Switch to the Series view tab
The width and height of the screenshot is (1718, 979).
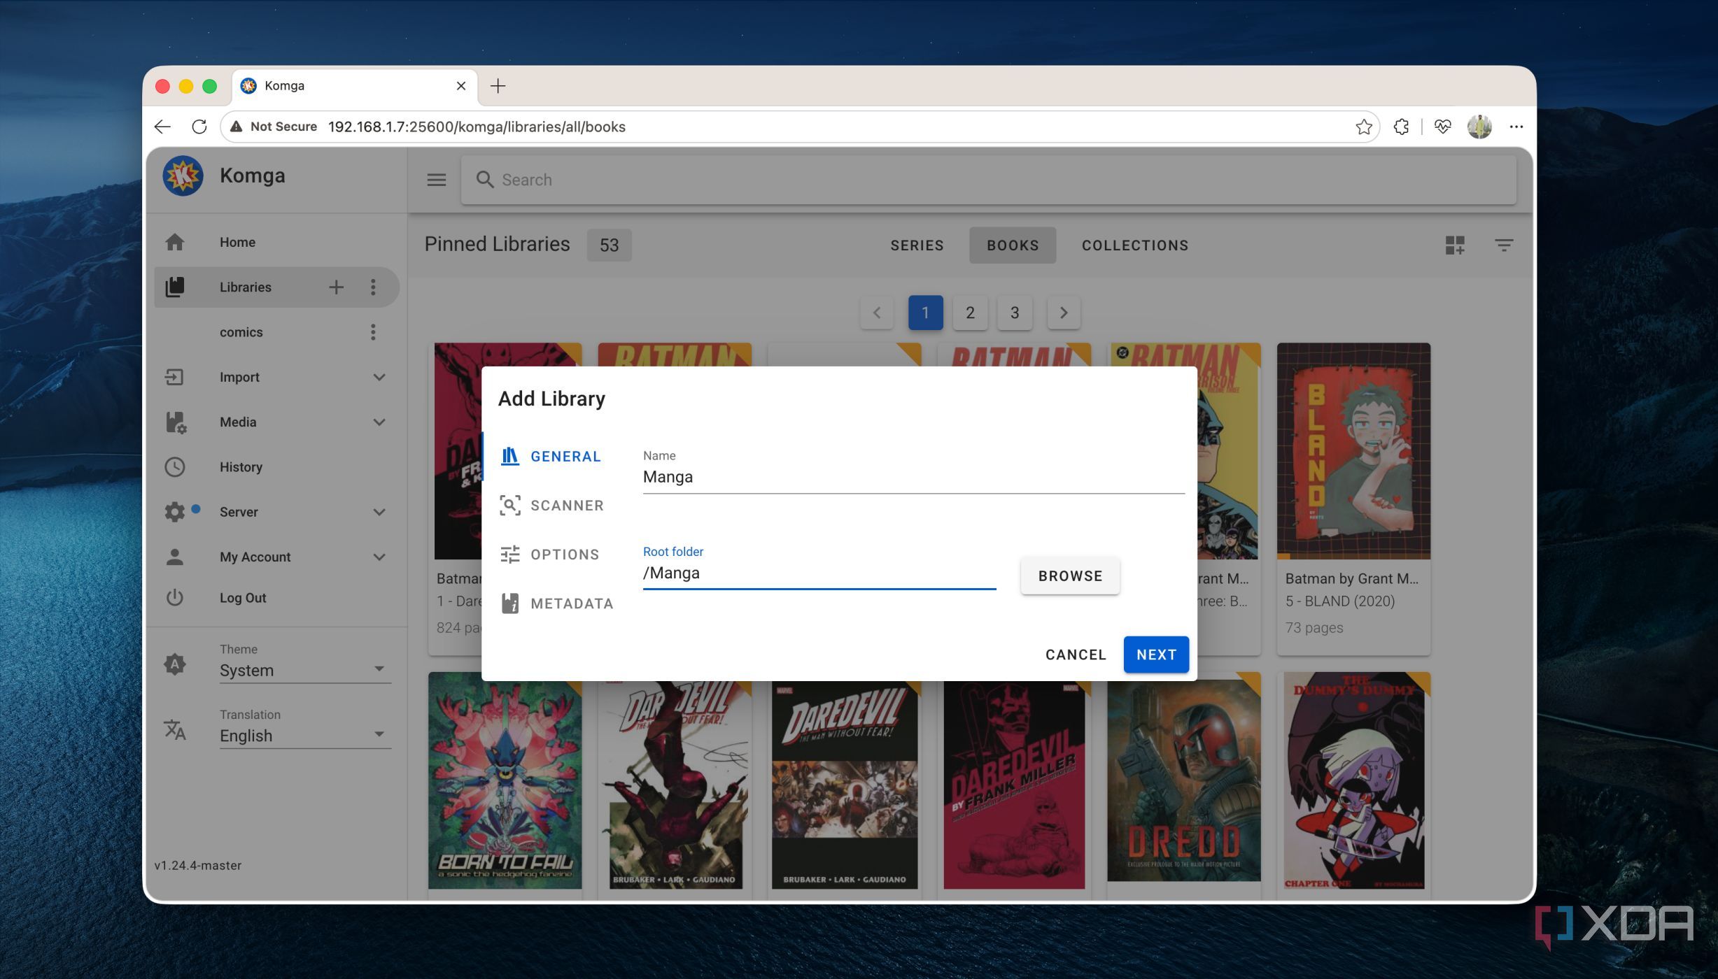[x=917, y=245]
